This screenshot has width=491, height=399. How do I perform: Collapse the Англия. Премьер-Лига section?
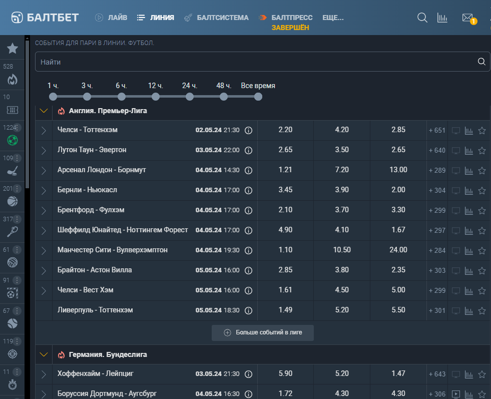[44, 111]
